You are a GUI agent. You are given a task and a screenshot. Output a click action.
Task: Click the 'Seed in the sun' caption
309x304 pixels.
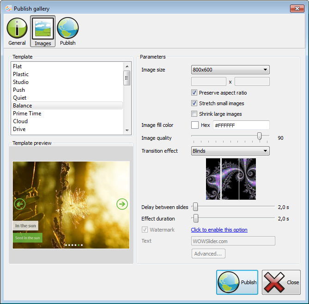click(x=28, y=238)
